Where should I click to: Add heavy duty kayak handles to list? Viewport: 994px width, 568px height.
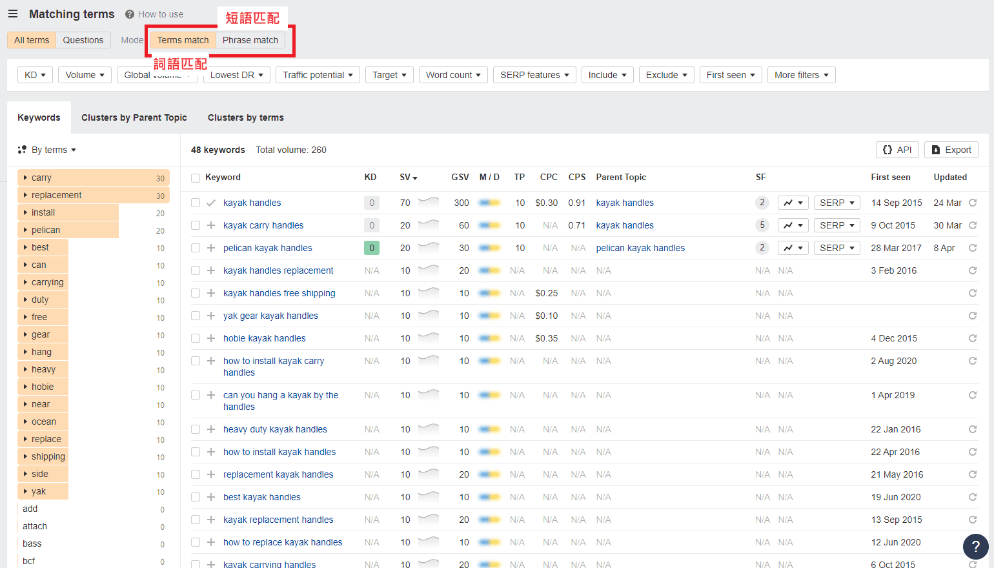pos(211,429)
